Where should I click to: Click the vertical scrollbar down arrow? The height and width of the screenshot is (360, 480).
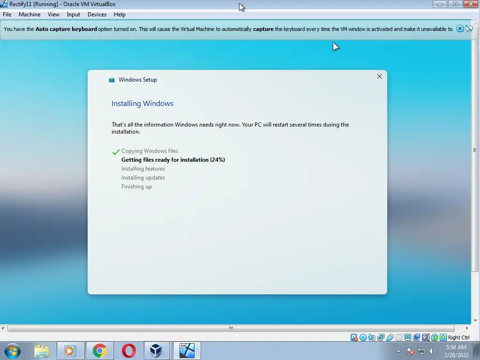475,321
